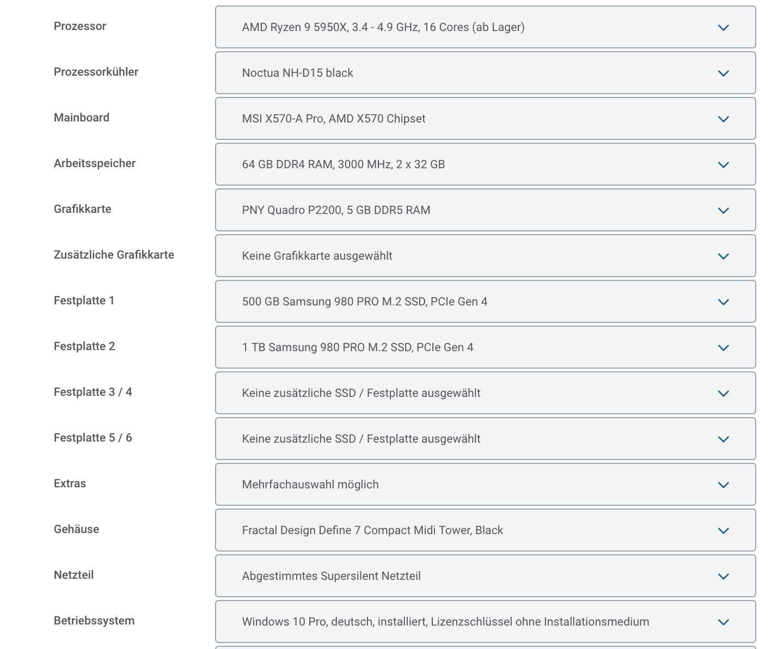The width and height of the screenshot is (772, 649).
Task: Click the Prozessorkühler label
Action: click(x=96, y=72)
